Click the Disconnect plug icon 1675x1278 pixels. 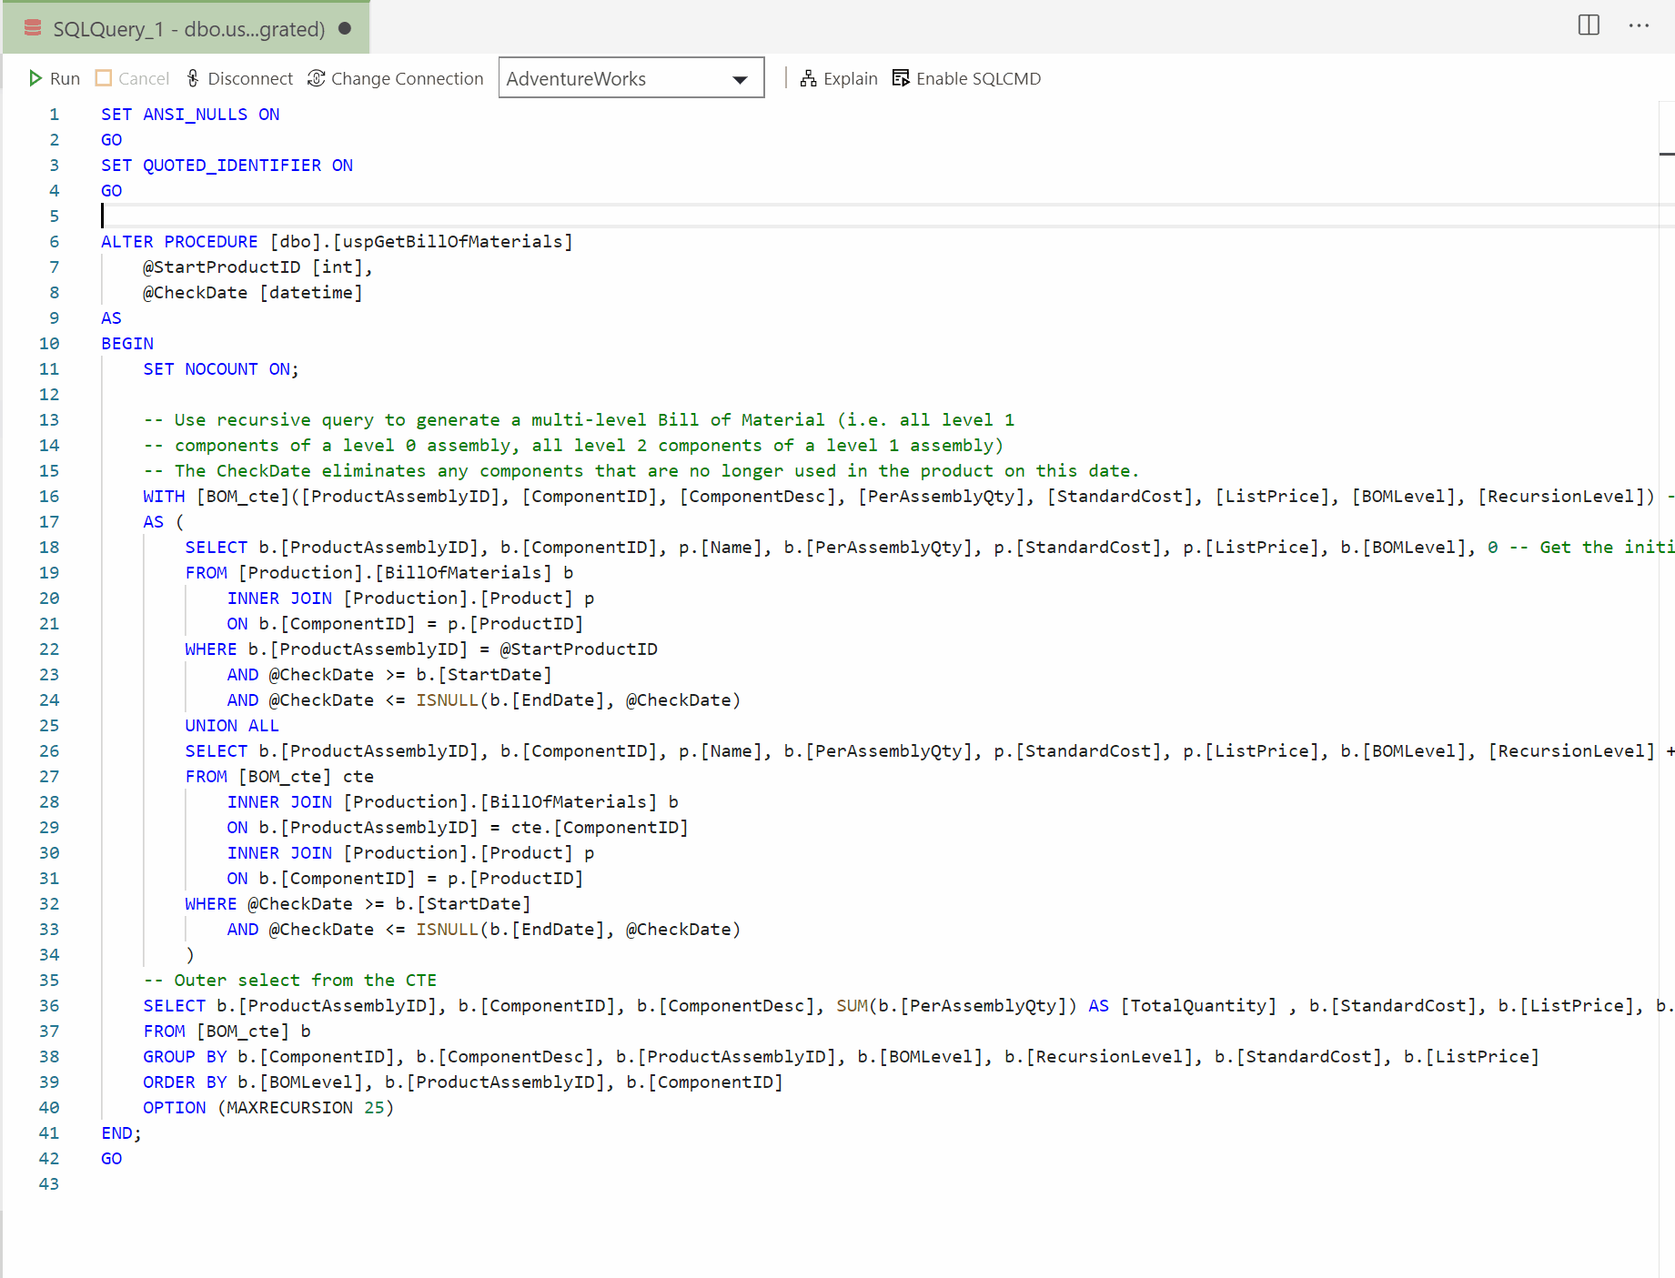coord(192,78)
